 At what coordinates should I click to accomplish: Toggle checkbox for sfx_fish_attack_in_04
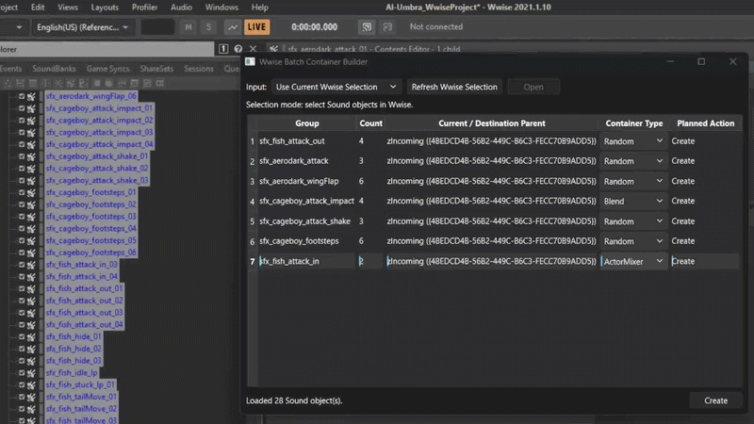coord(22,276)
